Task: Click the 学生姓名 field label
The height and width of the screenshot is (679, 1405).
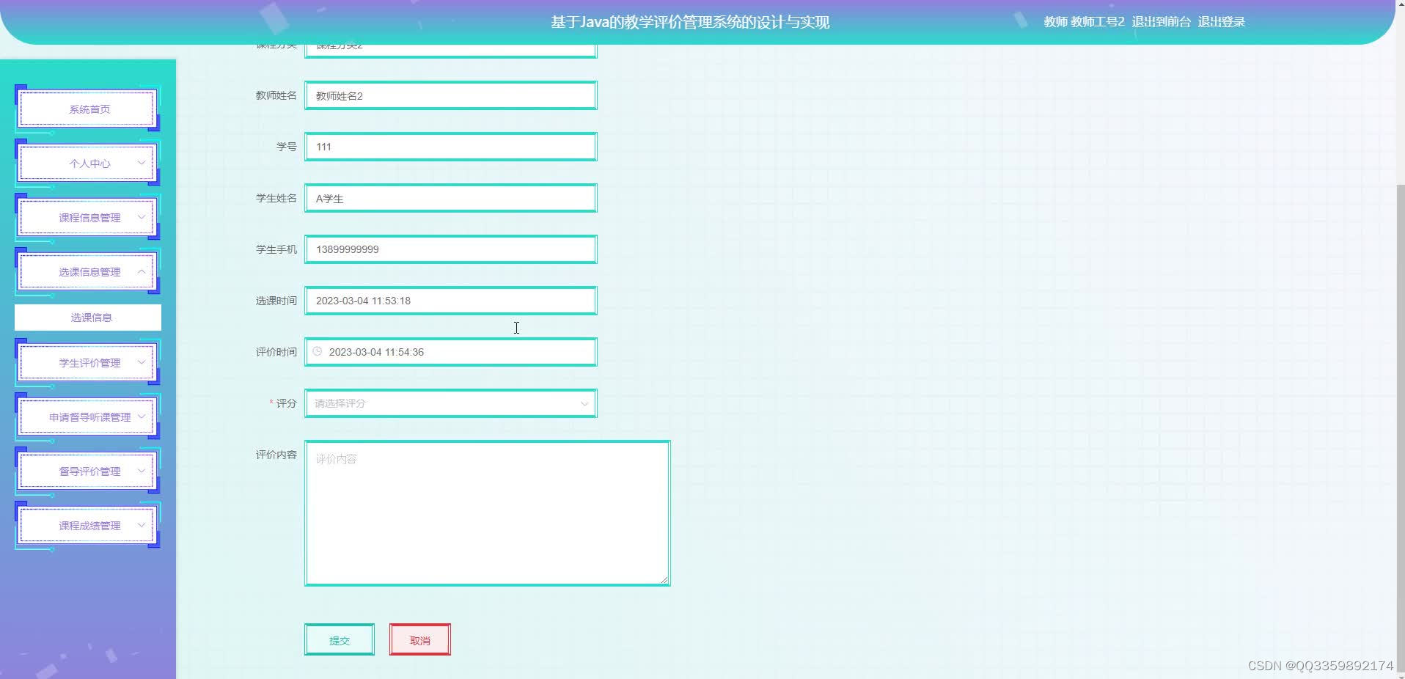Action: pyautogui.click(x=276, y=198)
